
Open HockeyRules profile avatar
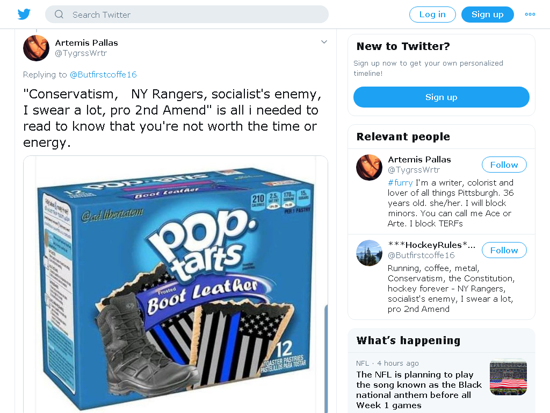point(369,253)
